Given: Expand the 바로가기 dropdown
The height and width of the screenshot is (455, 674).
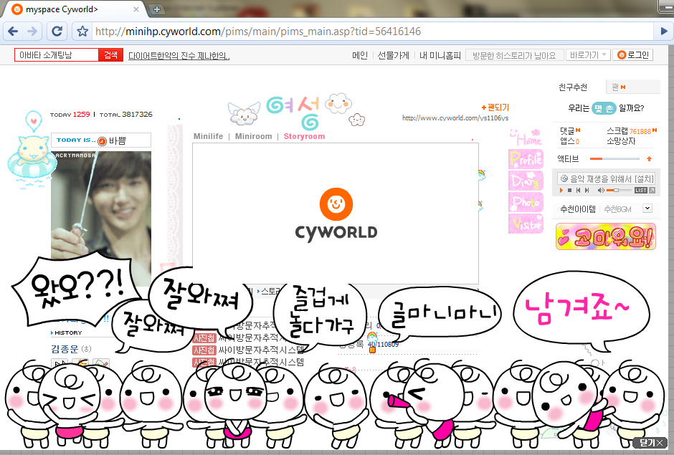Looking at the screenshot, I should pos(588,55).
